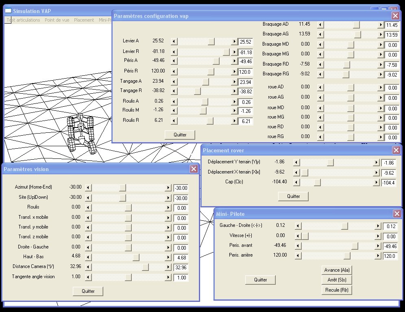Image resolution: width=405 pixels, height=312 pixels.
Task: Click the Déplacement Y terrain value field
Action: point(389,163)
